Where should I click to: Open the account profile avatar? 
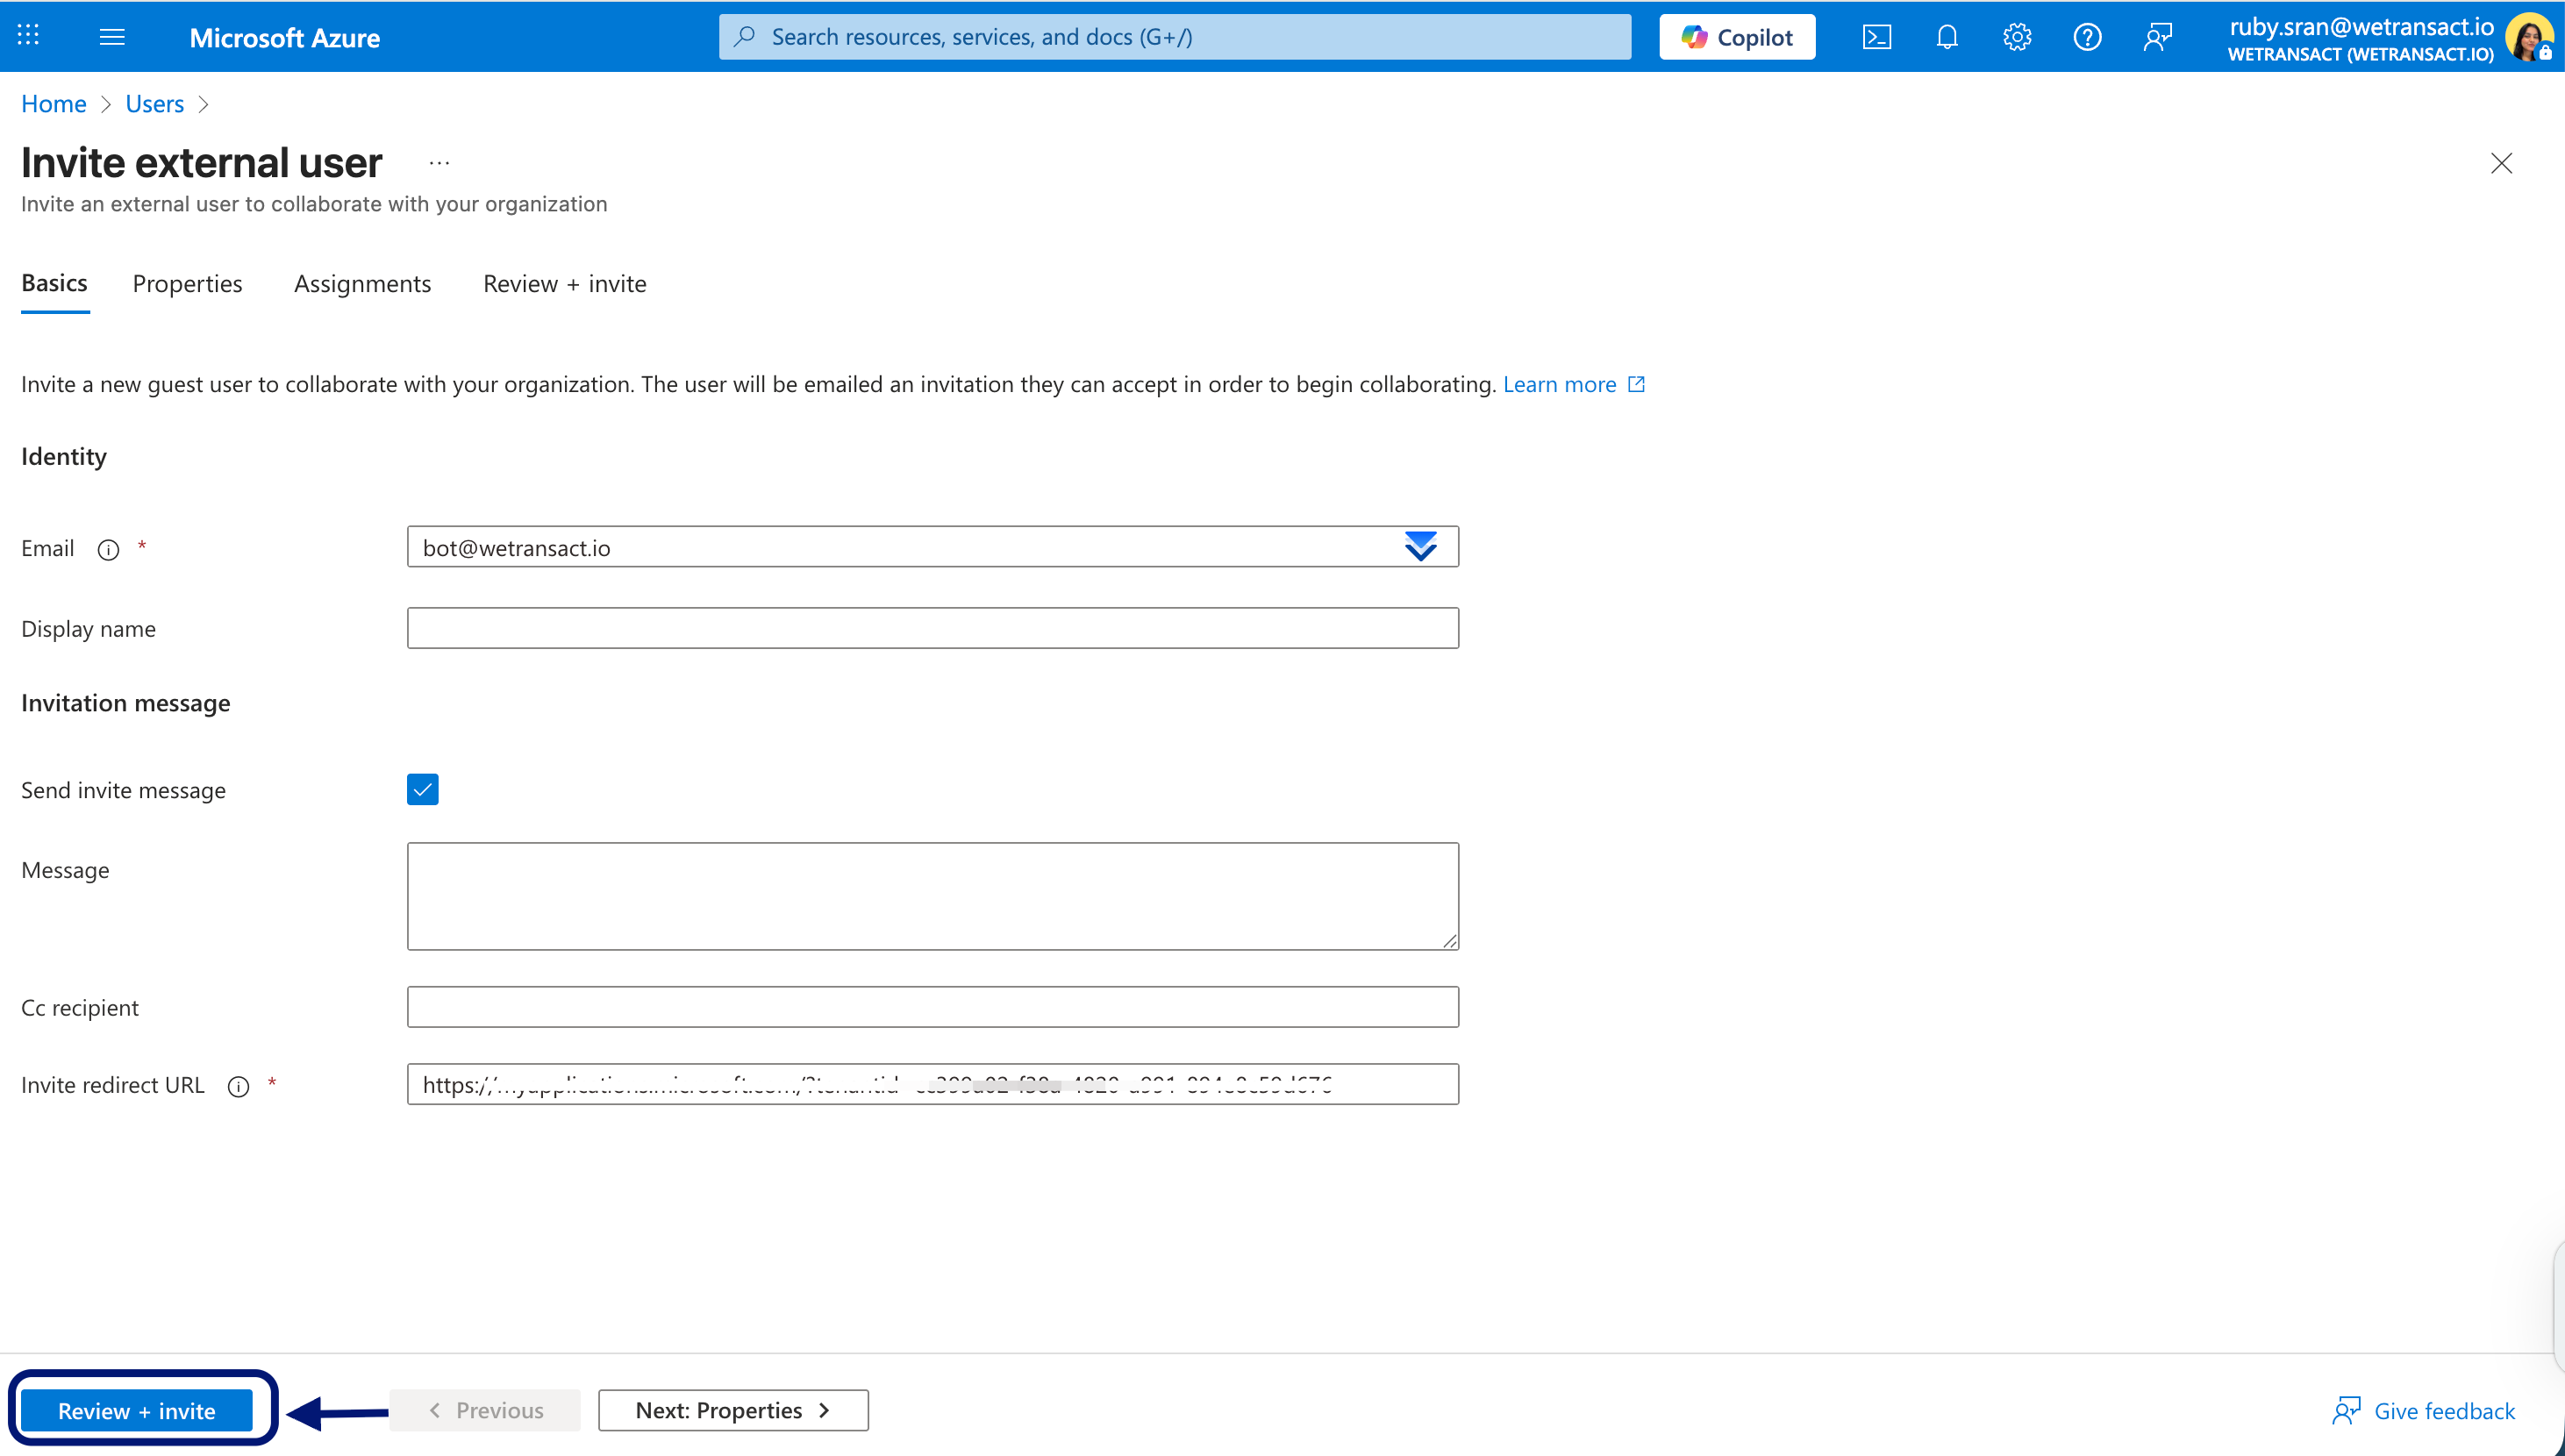(x=2531, y=37)
